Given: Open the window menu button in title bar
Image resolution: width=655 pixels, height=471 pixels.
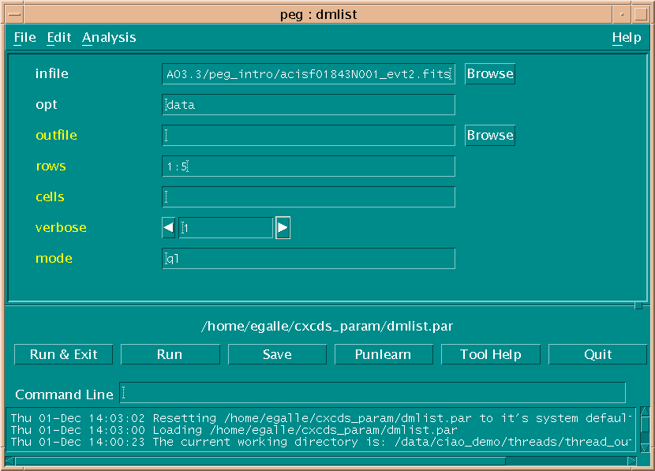Looking at the screenshot, I should pos(15,14).
